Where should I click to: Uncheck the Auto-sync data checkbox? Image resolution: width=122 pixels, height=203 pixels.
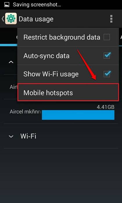[x=107, y=56]
